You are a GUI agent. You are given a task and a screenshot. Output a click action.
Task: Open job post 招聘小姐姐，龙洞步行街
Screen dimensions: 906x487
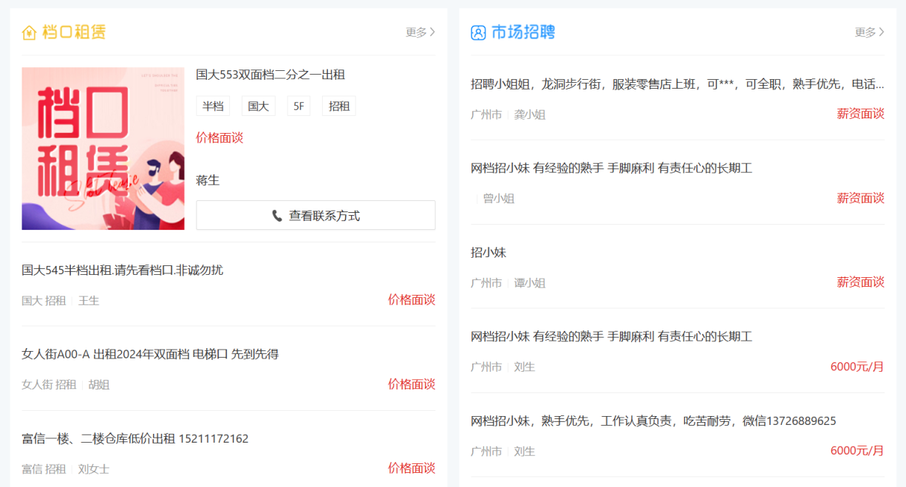677,84
